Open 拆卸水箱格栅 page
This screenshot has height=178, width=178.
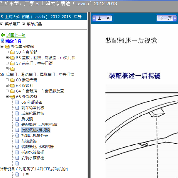click(x=33, y=152)
